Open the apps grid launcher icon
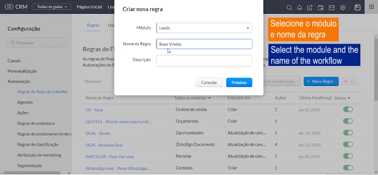Viewport: 378px width, 175px height. (371, 7)
